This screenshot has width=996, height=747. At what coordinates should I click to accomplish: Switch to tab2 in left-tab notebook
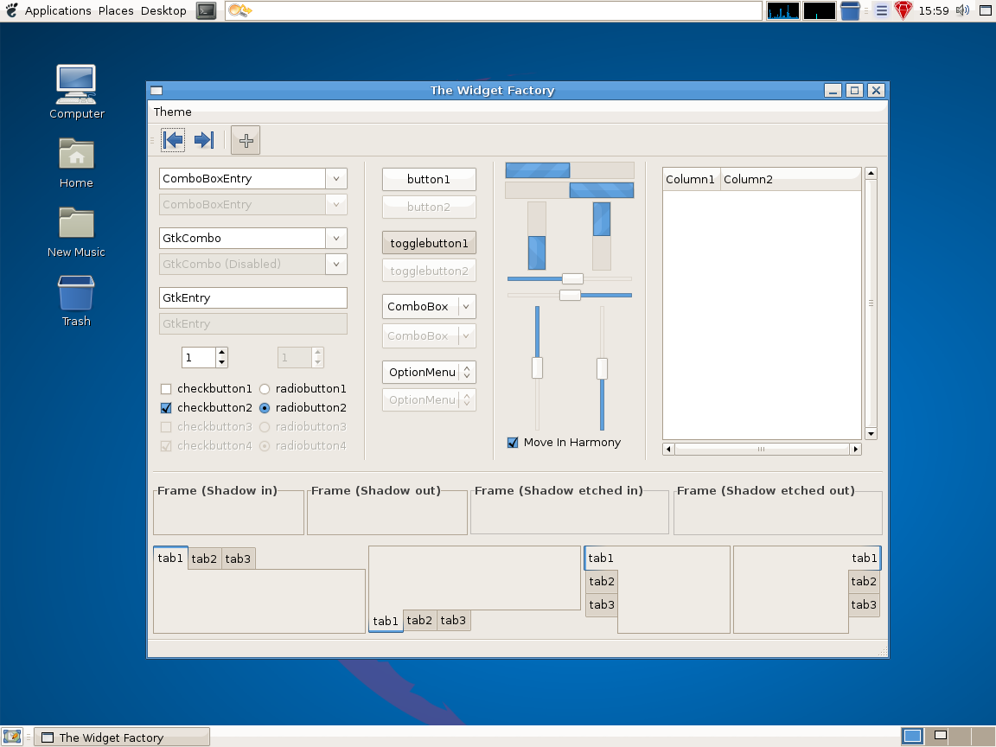(x=601, y=581)
